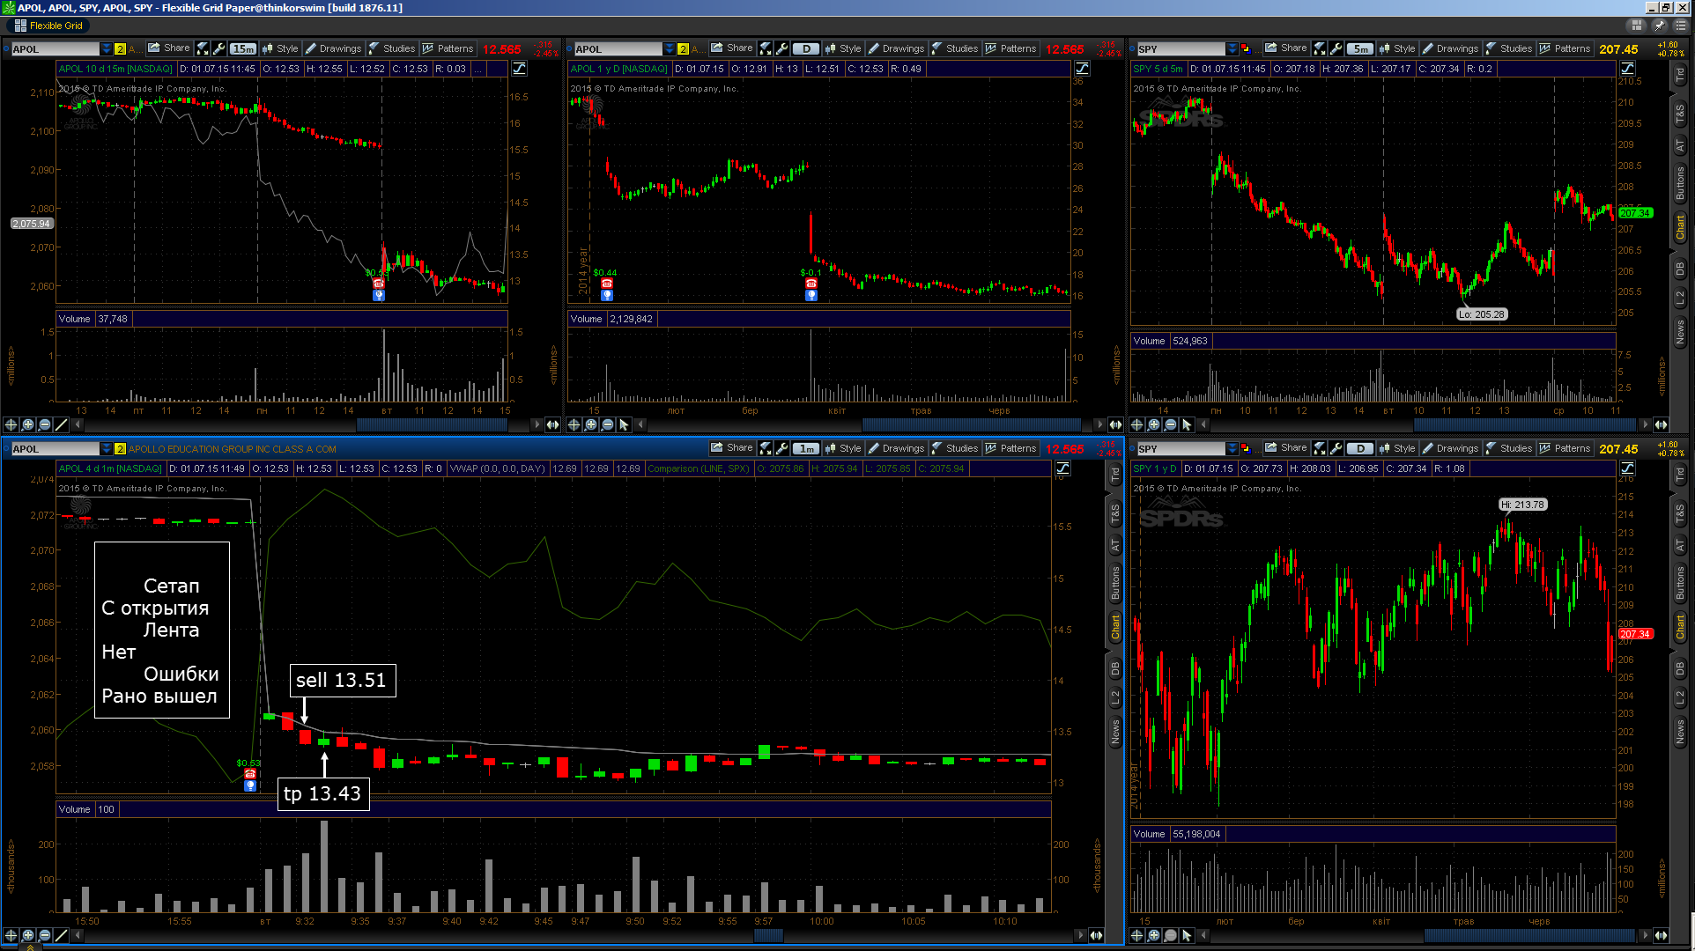Select crosshair pan tool in bottom-left chart footer
Screen dimensions: 1695x951
[11, 935]
